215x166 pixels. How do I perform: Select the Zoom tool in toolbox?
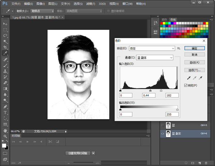coord(5,136)
